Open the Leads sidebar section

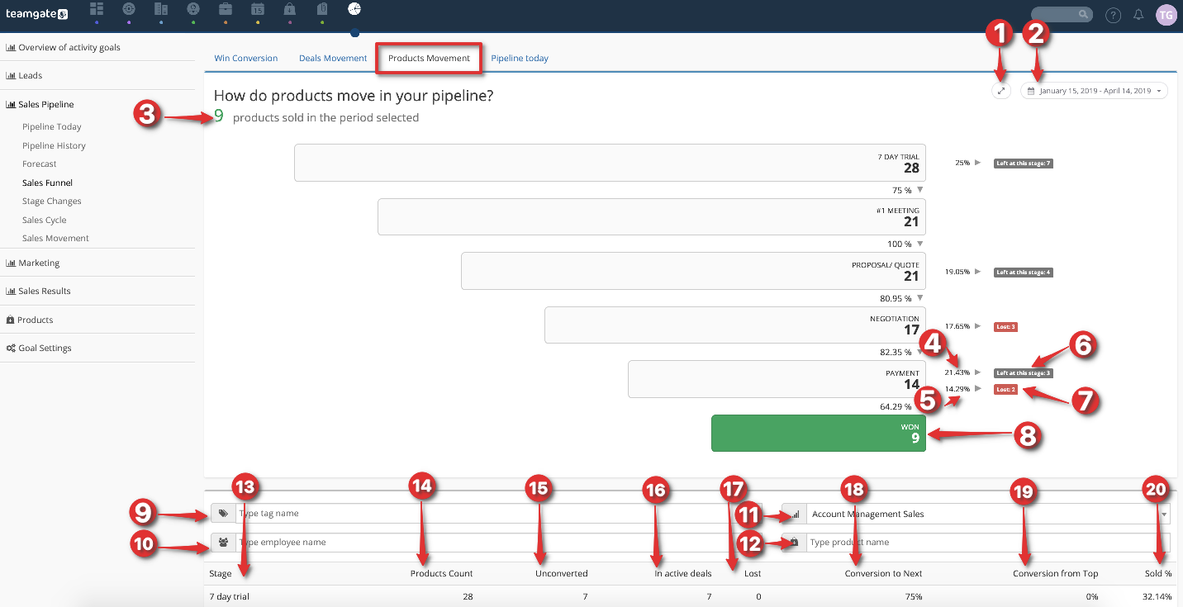24,75
